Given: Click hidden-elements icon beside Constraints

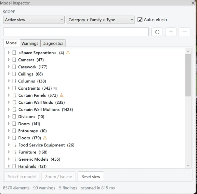Looking at the screenshot, I should tap(55, 88).
